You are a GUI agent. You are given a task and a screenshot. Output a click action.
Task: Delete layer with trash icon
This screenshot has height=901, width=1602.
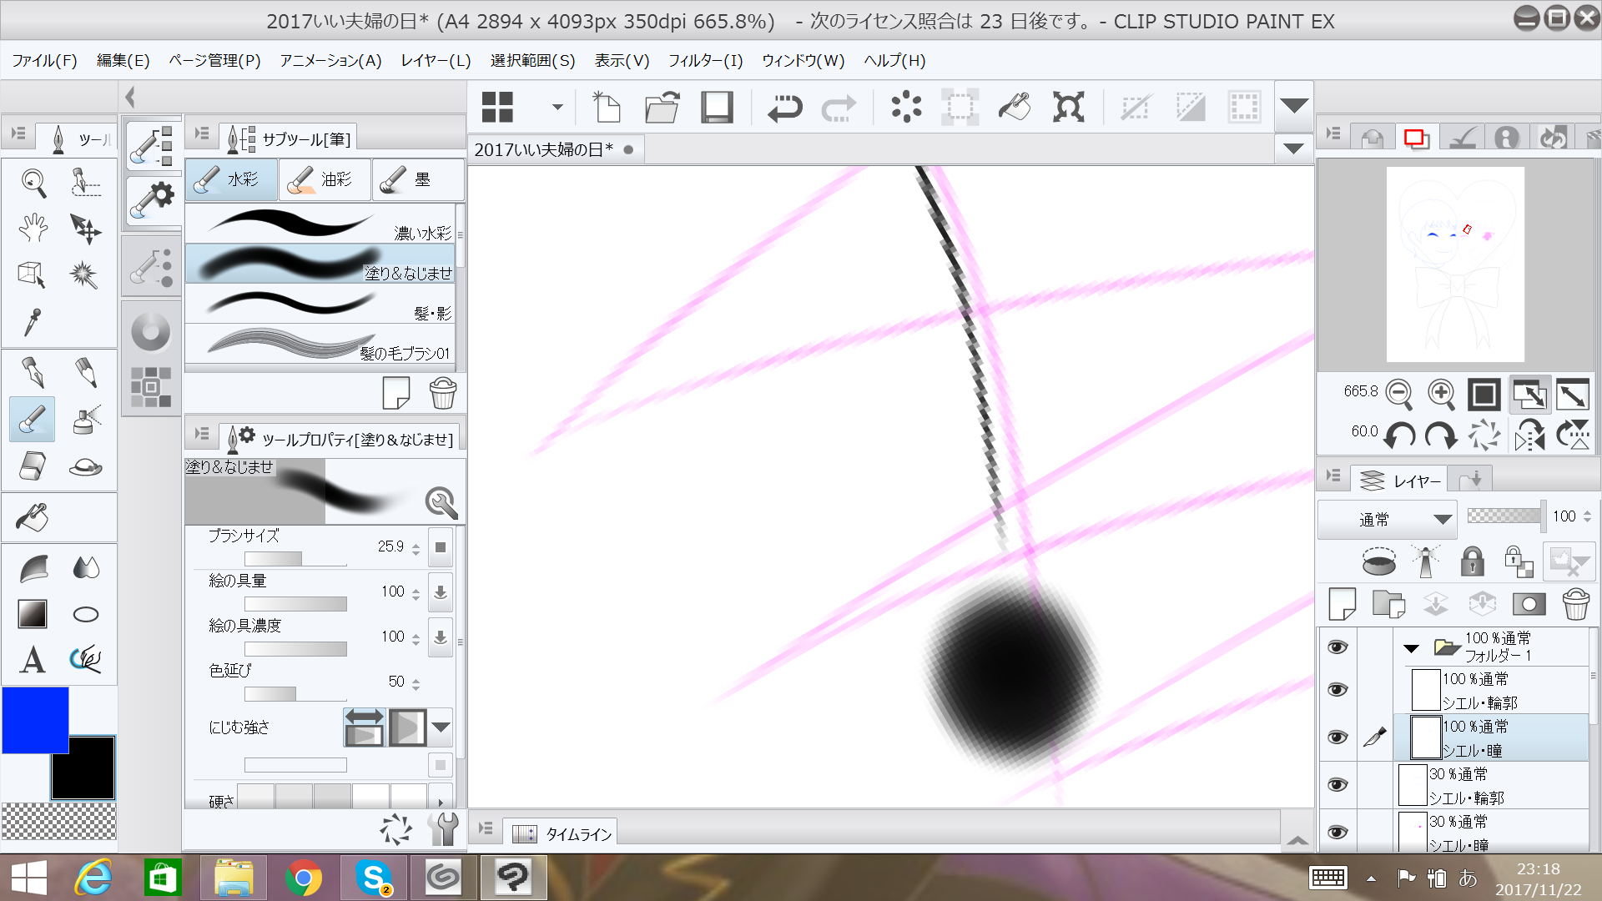pos(1575,604)
